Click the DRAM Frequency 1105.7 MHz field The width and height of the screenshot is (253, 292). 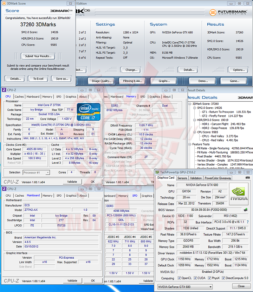[x=146, y=125]
